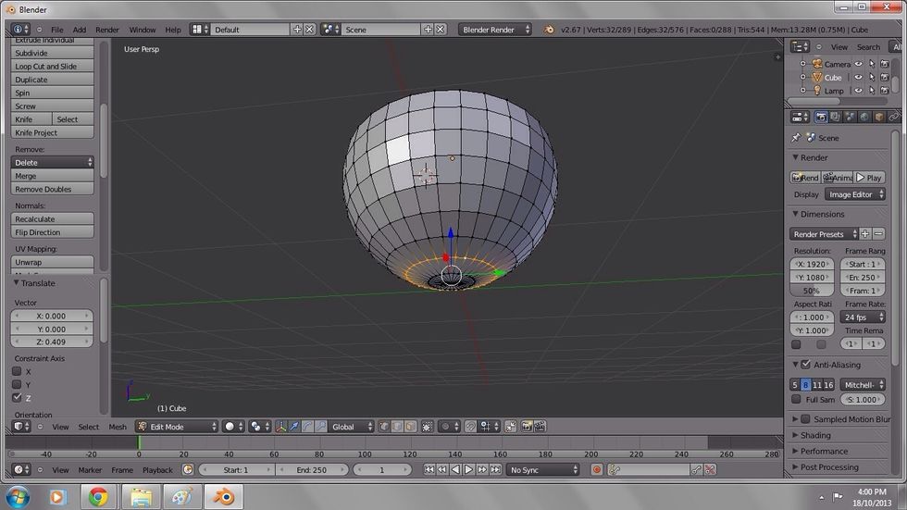The width and height of the screenshot is (907, 510).
Task: Select the scale manipulator icon
Action: pyautogui.click(x=321, y=427)
